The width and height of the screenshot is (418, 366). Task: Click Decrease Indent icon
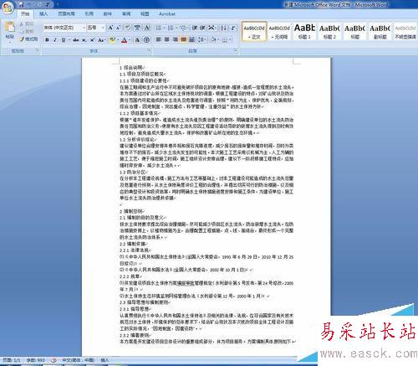(195, 28)
